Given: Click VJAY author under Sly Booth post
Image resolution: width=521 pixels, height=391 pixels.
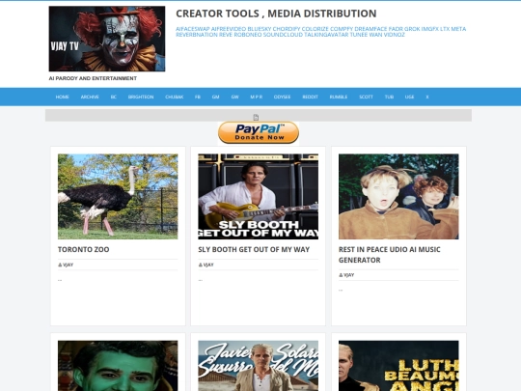Looking at the screenshot, I should (x=208, y=265).
